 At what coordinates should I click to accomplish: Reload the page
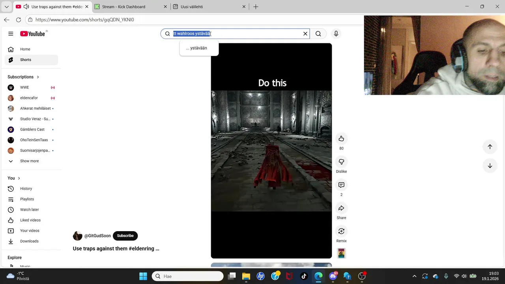(x=19, y=20)
